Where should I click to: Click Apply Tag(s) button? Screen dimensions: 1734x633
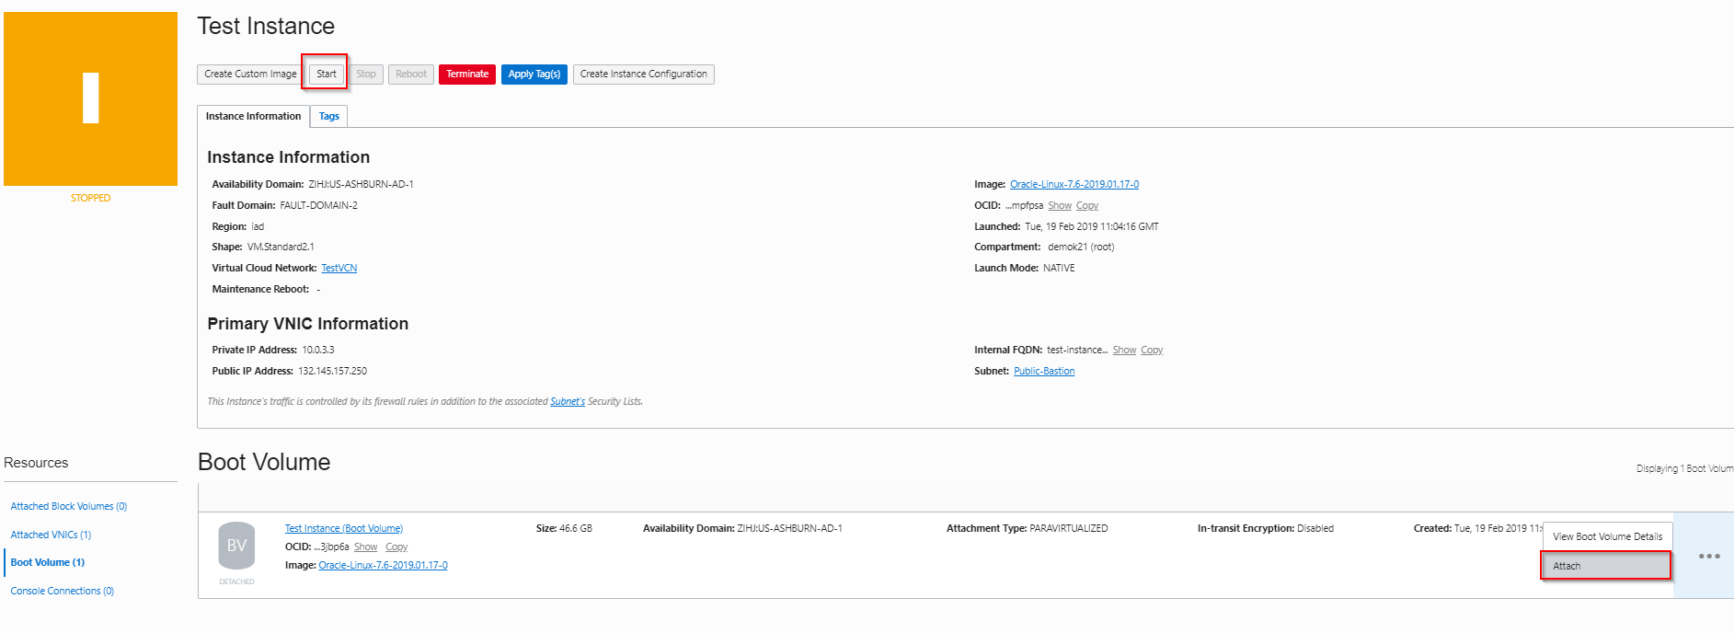534,75
